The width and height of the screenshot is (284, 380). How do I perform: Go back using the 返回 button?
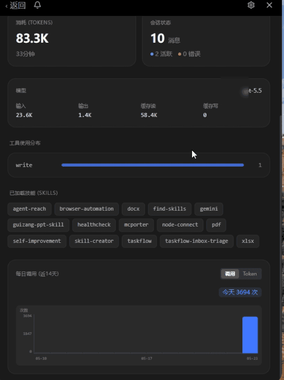[16, 5]
